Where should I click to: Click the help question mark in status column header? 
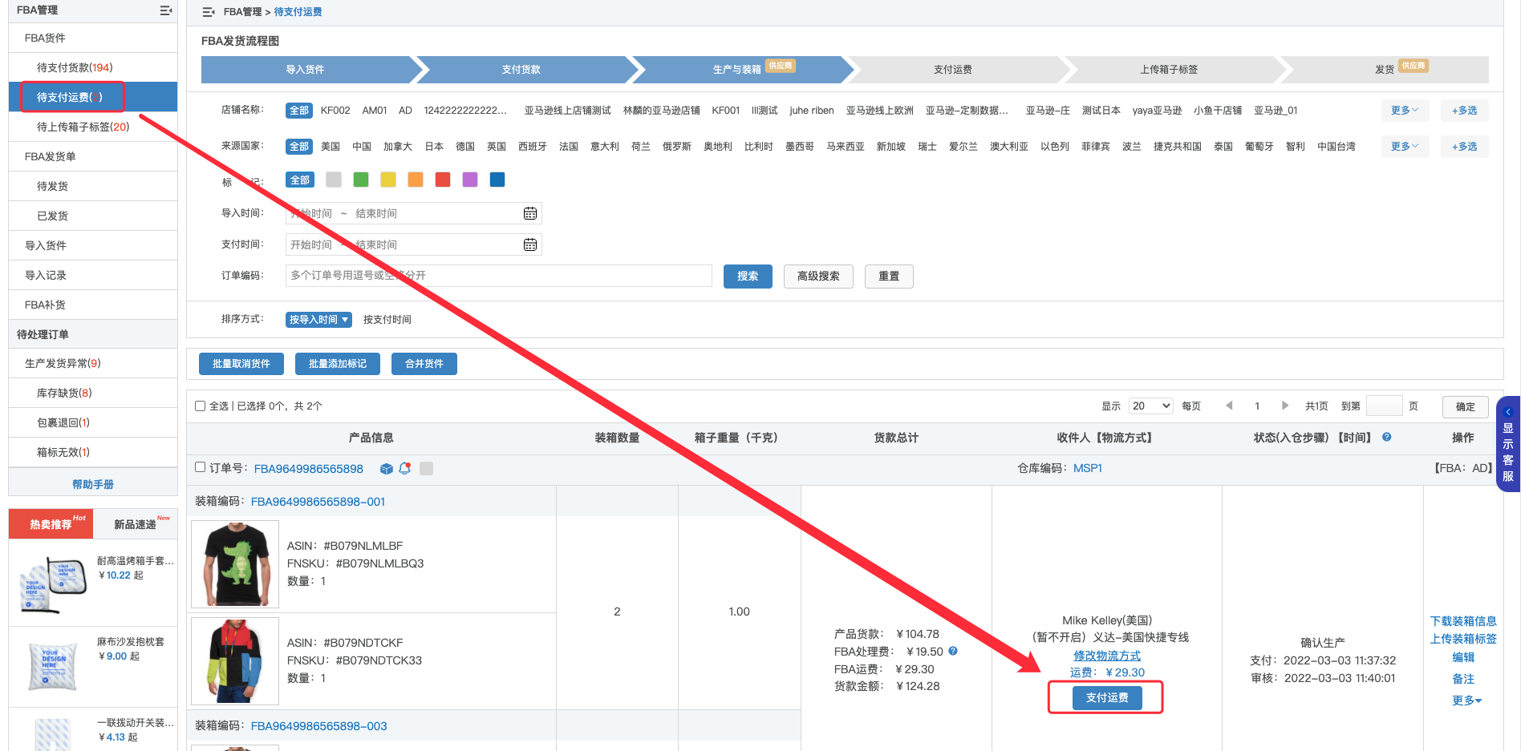pos(1386,438)
